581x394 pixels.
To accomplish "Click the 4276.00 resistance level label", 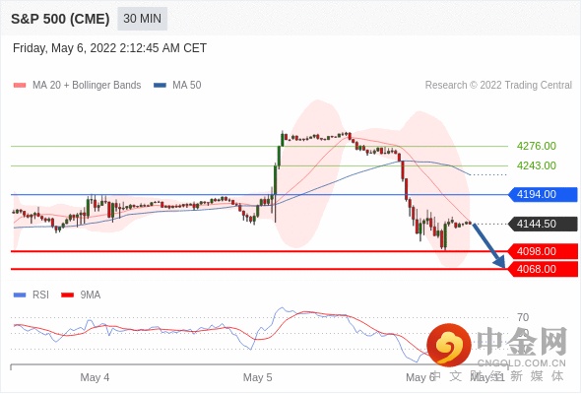I will click(536, 146).
